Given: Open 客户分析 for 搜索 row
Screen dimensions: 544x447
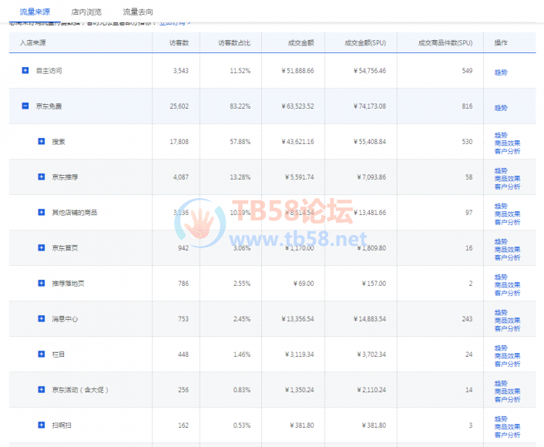Looking at the screenshot, I should (x=507, y=151).
